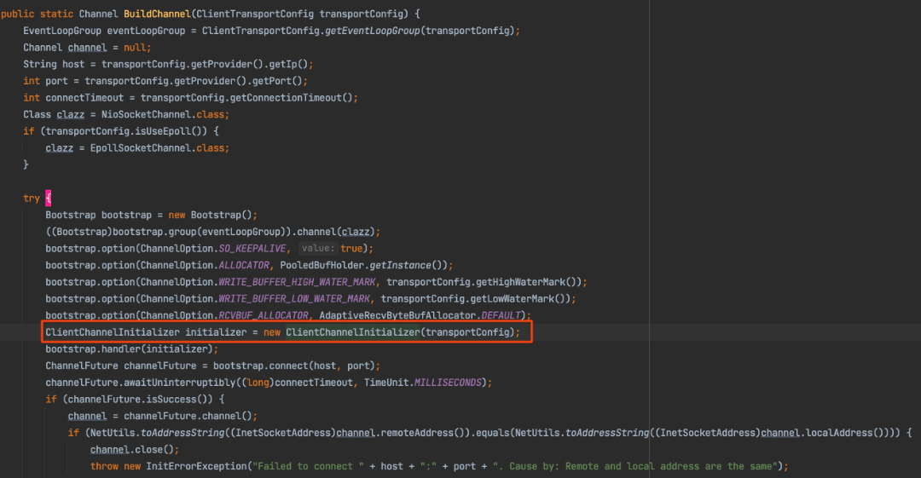Click the EpollSocketChannel class name
Screen dimensions: 921x478
(x=141, y=148)
